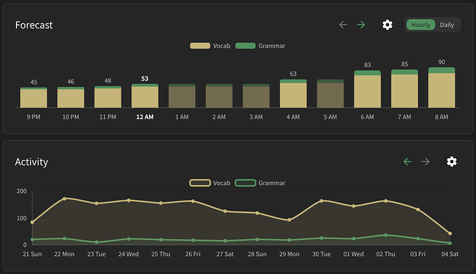The image size is (476, 274).
Task: Toggle Grammar series in Activity legend
Action: coord(261,183)
